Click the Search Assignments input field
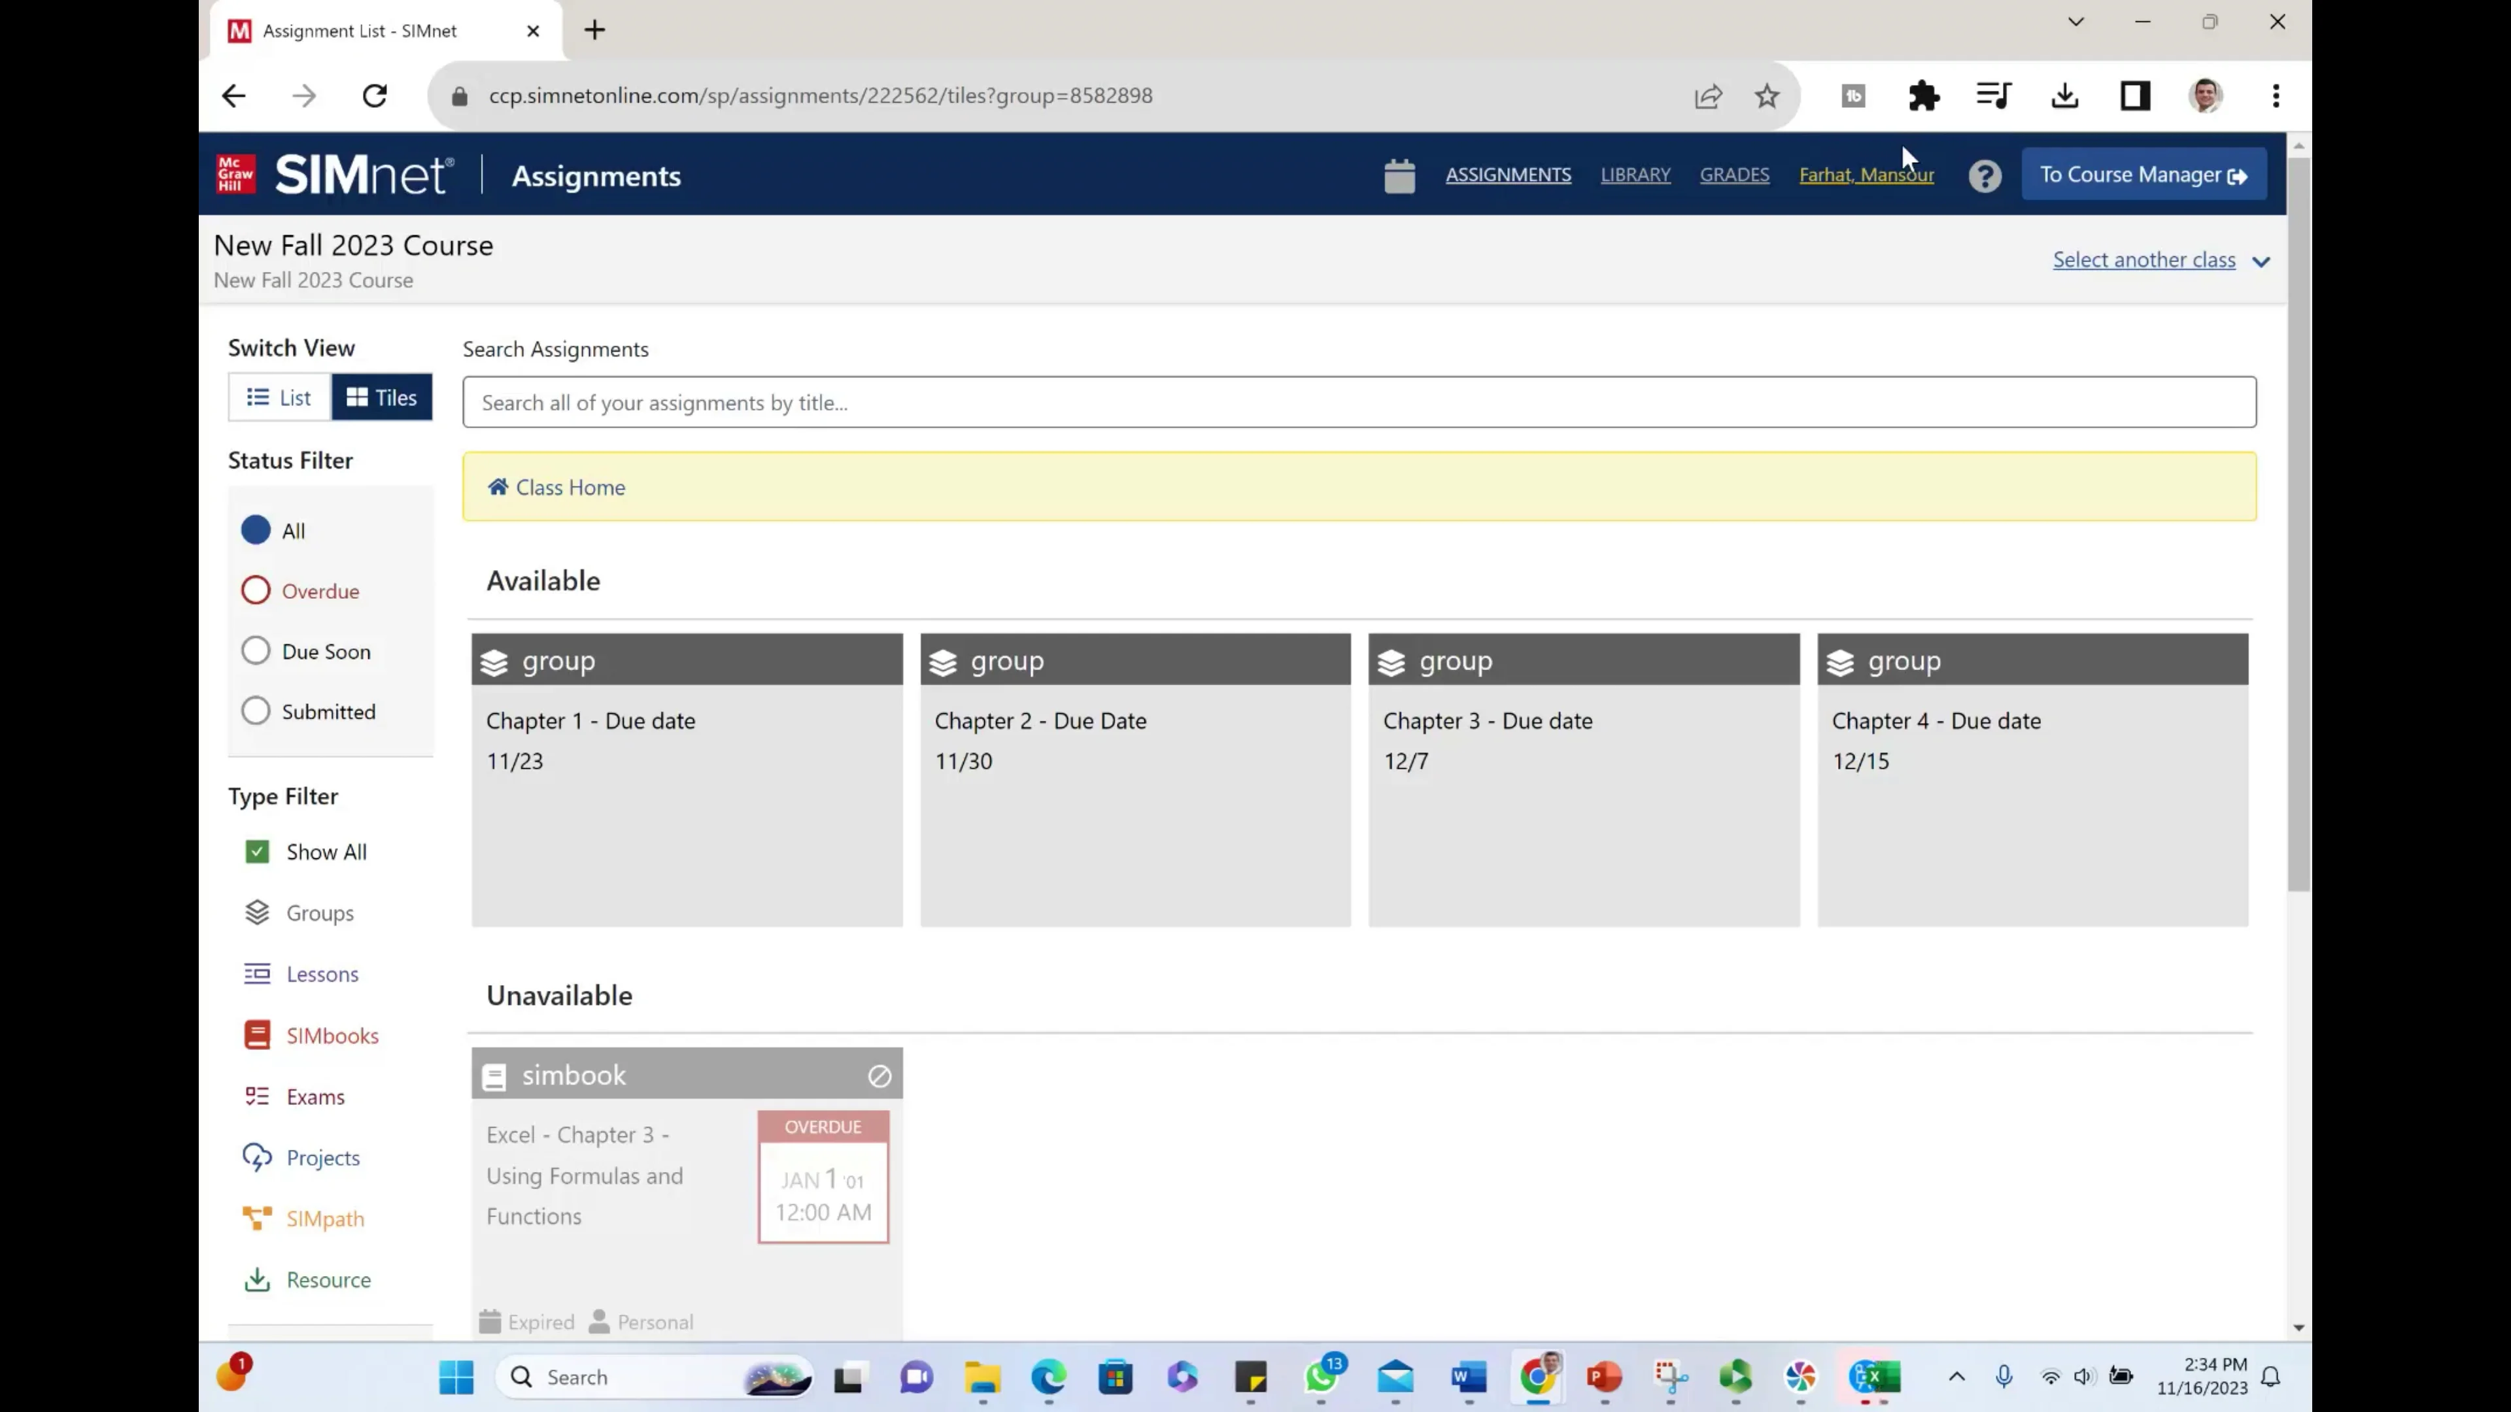Image resolution: width=2511 pixels, height=1412 pixels. (1359, 403)
